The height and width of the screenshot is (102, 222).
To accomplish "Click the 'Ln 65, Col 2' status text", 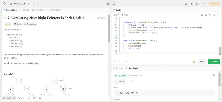I will (117, 62).
